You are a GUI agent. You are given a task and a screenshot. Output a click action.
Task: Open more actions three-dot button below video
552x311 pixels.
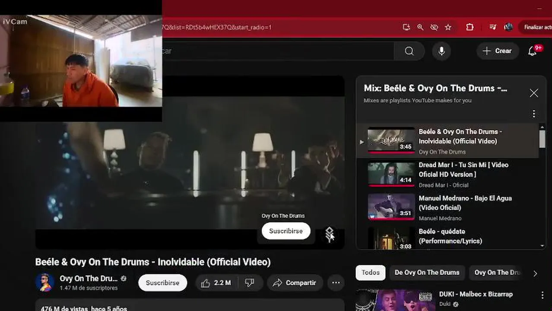pyautogui.click(x=336, y=283)
